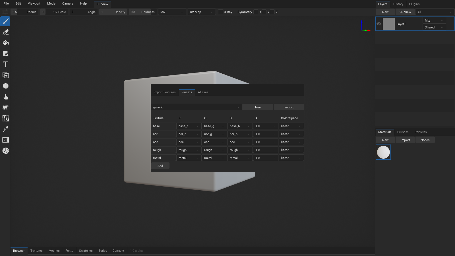The width and height of the screenshot is (455, 256).
Task: Select the Smudge finger tool
Action: click(5, 97)
